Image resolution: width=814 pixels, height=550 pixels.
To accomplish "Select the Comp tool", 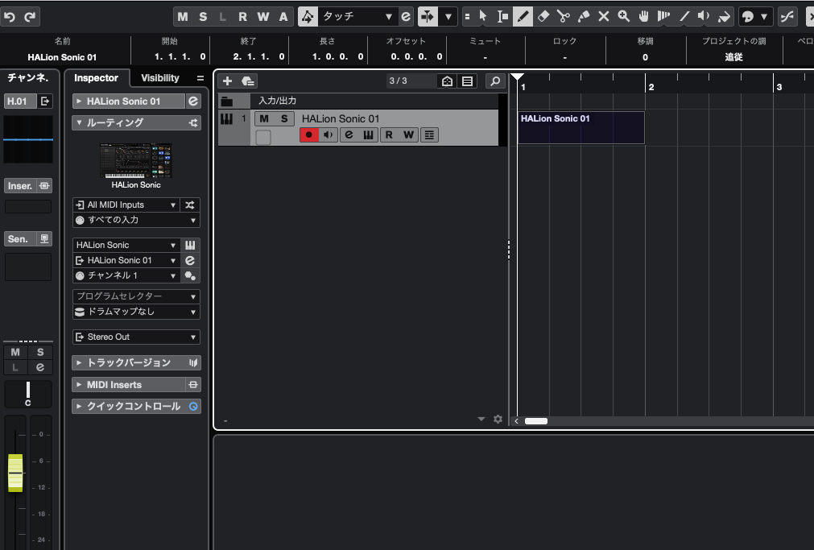I will click(x=664, y=17).
